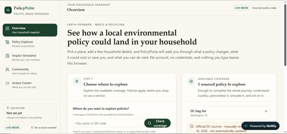The width and height of the screenshot is (287, 134).
Task: Click the EARTH FORWARD · WASTE & RECYCLING label
Action: (96, 25)
